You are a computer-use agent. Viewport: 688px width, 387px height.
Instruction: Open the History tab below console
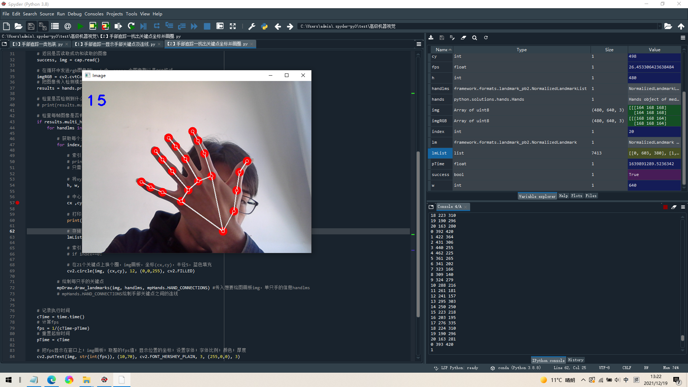[x=575, y=360]
